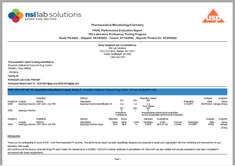This screenshot has height=166, width=235.
Task: Select the Study PH-0422 shipped and closed dates line
Action: (x=117, y=38)
